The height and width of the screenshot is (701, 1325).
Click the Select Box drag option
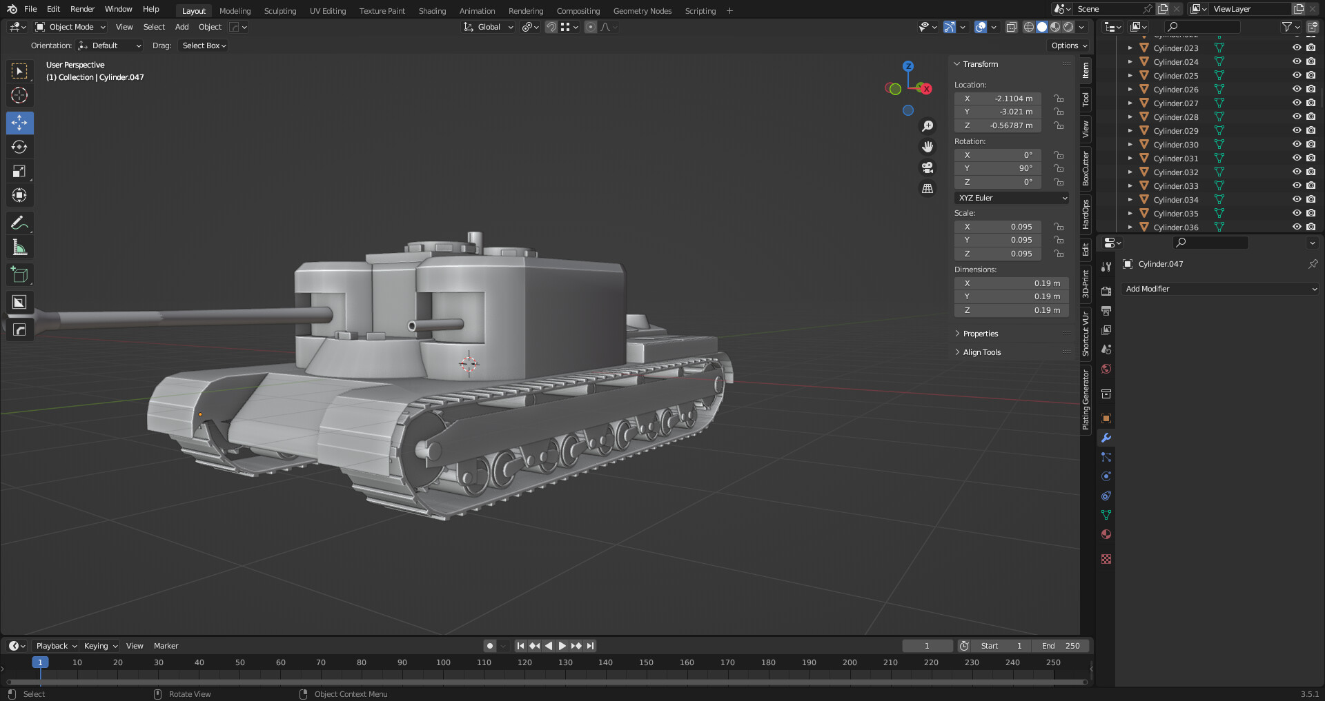[x=203, y=45]
